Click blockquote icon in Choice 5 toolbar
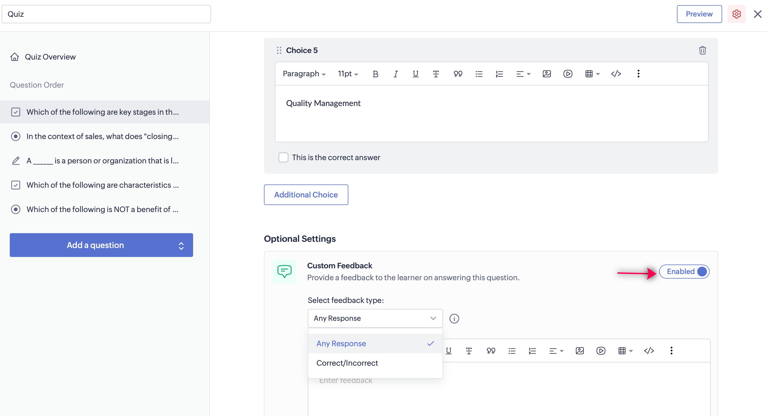 458,74
